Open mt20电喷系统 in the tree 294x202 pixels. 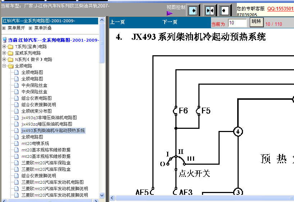click(x=35, y=144)
